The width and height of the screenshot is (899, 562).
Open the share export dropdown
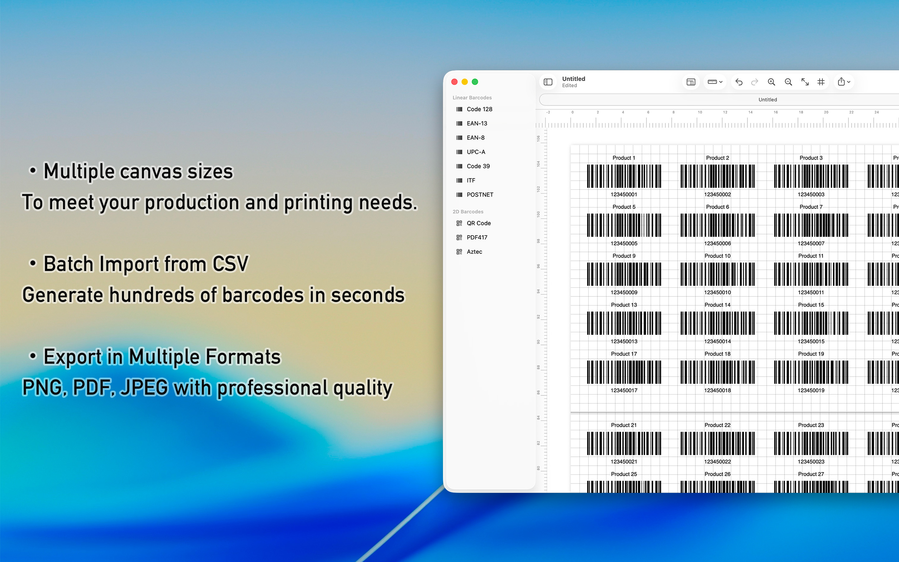(x=844, y=82)
